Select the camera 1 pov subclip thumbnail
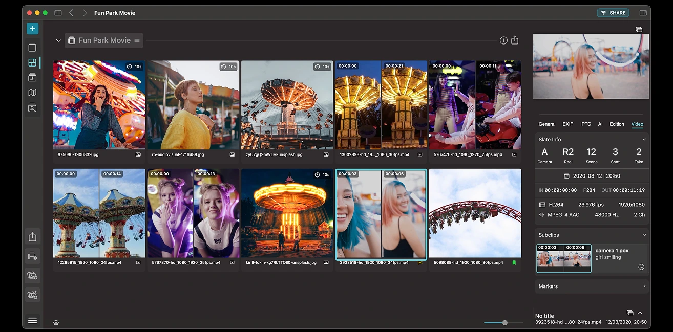The height and width of the screenshot is (332, 673). 563,258
